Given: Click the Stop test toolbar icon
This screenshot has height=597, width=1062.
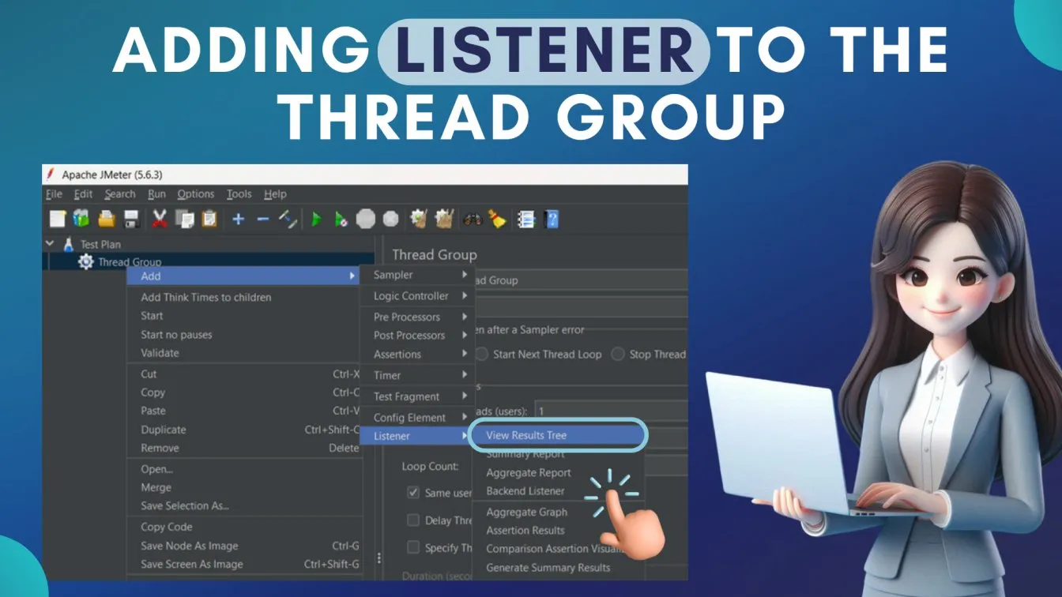Looking at the screenshot, I should pos(365,219).
